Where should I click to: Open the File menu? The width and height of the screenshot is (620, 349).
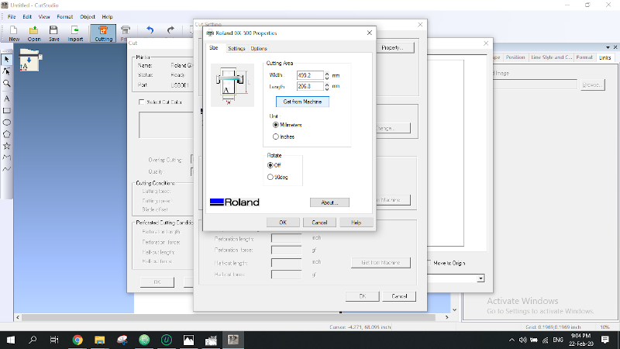tap(12, 17)
